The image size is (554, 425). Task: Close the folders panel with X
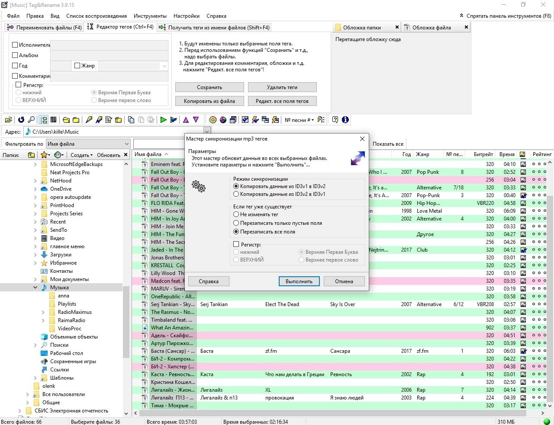coord(126,155)
